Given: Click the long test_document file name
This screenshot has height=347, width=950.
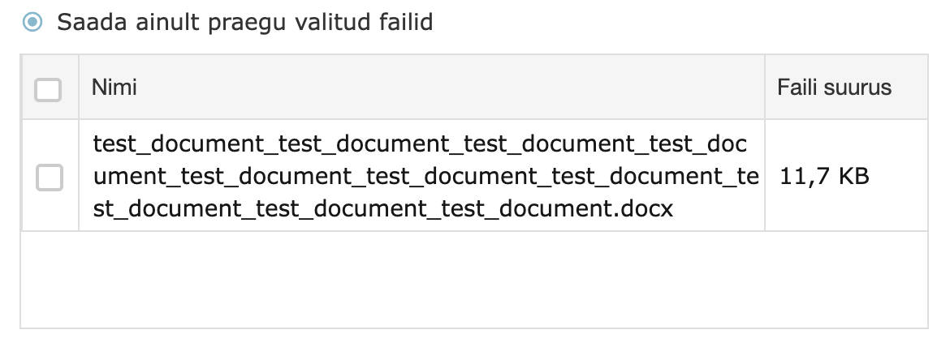Looking at the screenshot, I should tap(421, 177).
